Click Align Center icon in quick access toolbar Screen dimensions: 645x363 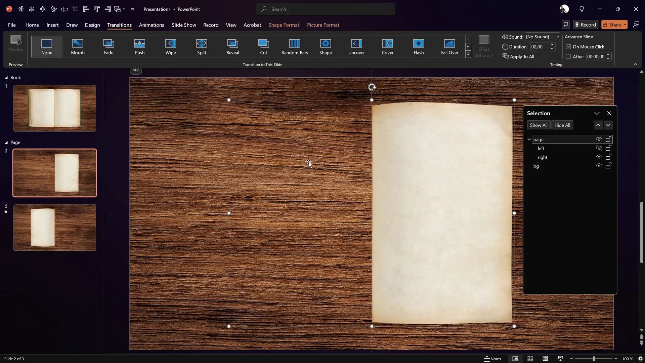(32, 9)
